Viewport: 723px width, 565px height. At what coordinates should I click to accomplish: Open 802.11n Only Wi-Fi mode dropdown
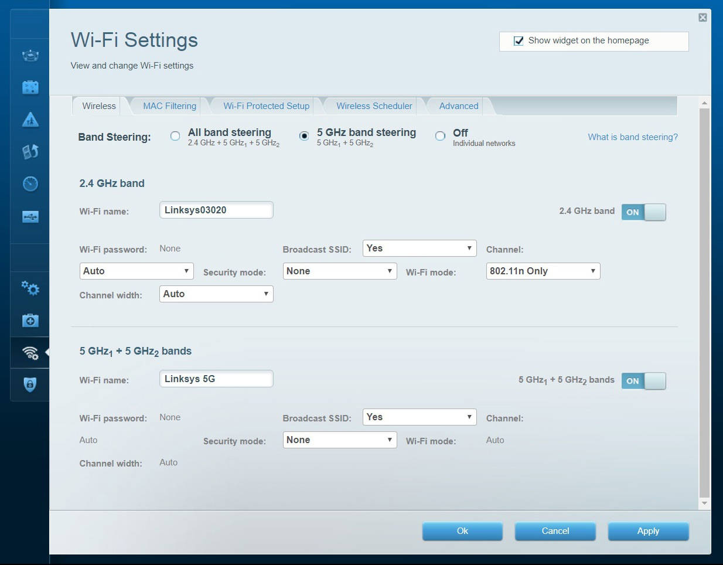pyautogui.click(x=543, y=271)
